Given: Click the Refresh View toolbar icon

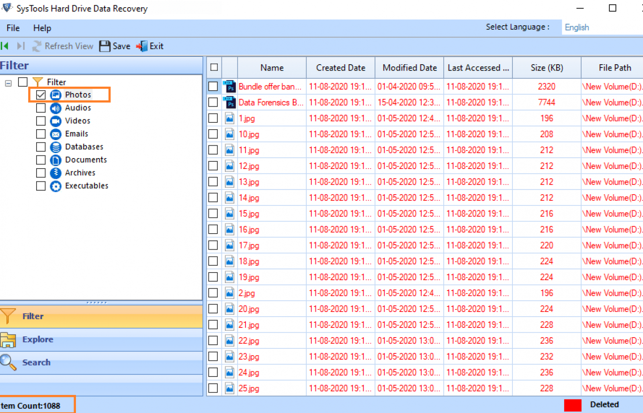Looking at the screenshot, I should pyautogui.click(x=37, y=46).
